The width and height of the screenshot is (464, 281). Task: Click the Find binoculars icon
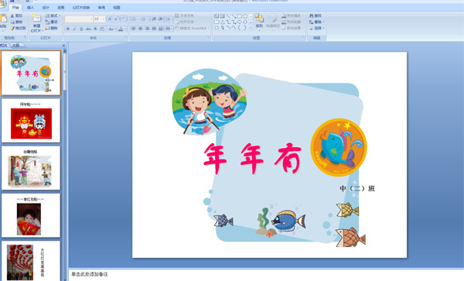312,15
